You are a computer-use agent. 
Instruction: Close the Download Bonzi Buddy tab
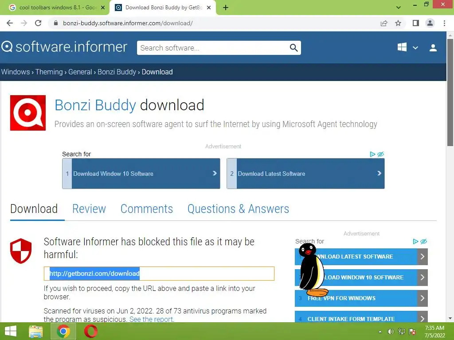pyautogui.click(x=209, y=8)
